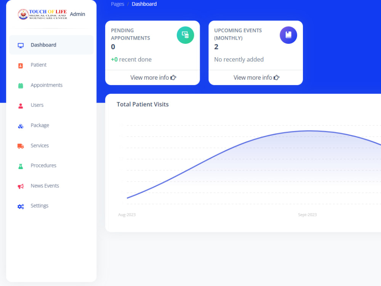Click the Package blue cubes icon
381x286 pixels.
click(x=21, y=126)
